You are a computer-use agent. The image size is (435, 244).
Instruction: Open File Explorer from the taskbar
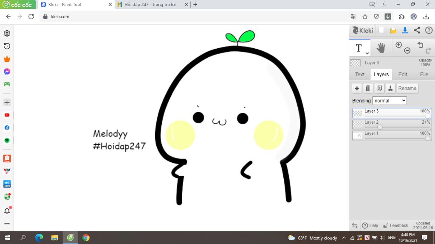tap(55, 238)
